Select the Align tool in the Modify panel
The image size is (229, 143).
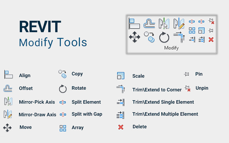(134, 23)
